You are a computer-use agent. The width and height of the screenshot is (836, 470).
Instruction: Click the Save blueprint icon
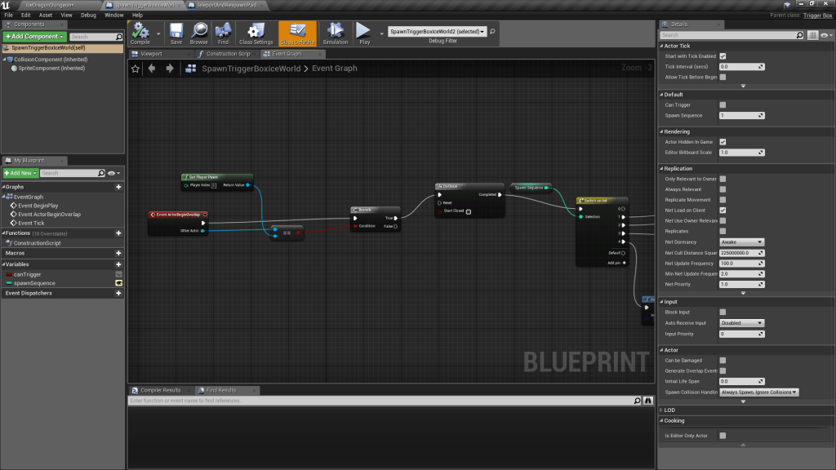176,33
